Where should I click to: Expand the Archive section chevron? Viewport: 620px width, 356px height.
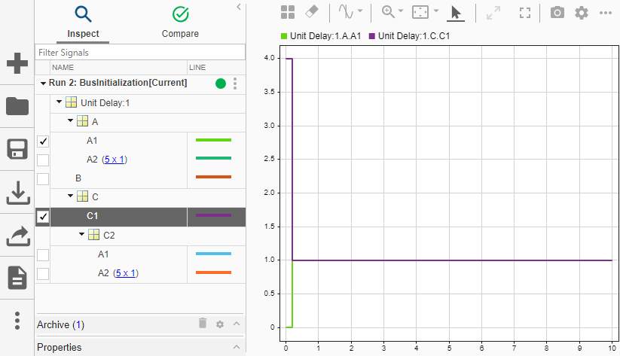pos(237,324)
